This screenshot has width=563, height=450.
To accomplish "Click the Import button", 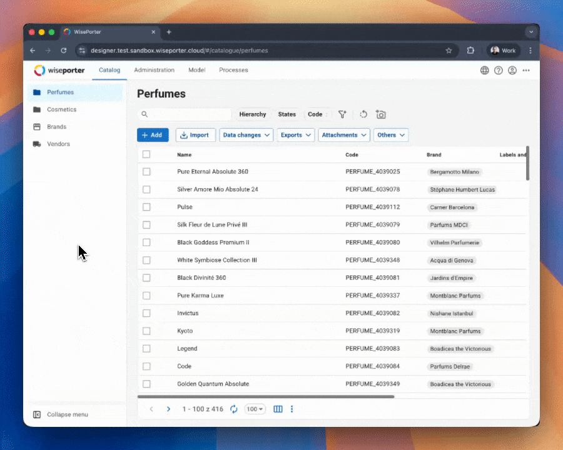I will 194,135.
